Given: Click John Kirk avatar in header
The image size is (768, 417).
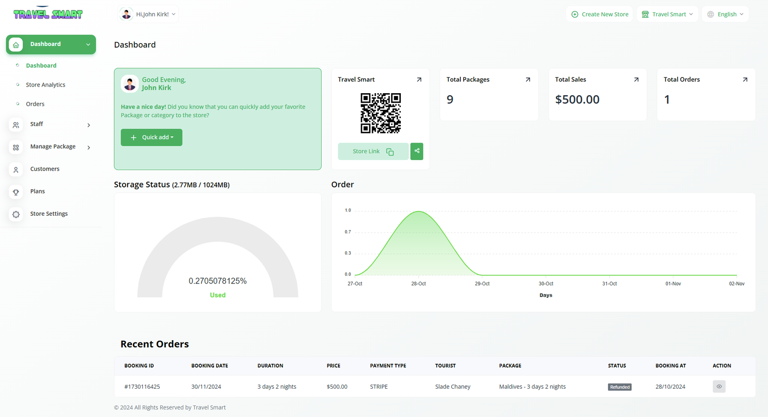Looking at the screenshot, I should [126, 14].
